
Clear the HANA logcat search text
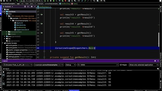[117, 65]
